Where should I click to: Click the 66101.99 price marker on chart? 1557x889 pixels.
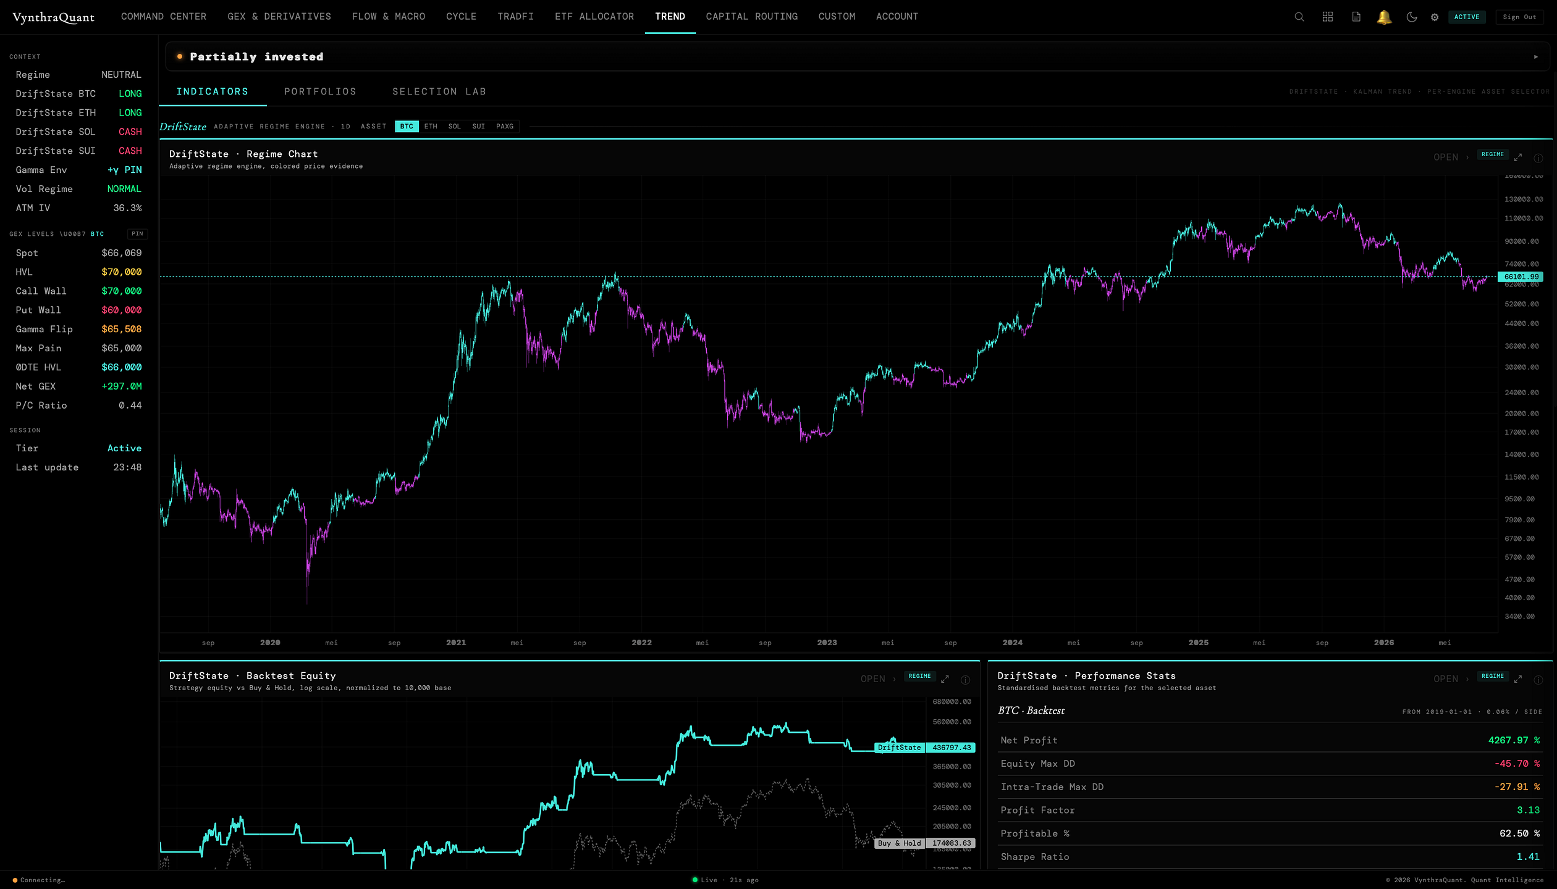tap(1521, 277)
